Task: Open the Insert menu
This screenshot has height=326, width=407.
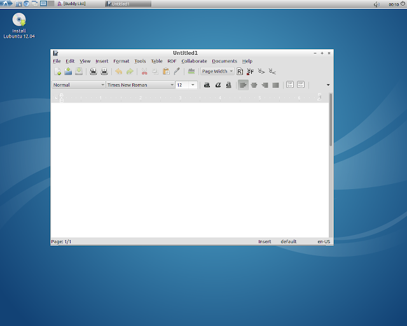Action: (x=102, y=61)
